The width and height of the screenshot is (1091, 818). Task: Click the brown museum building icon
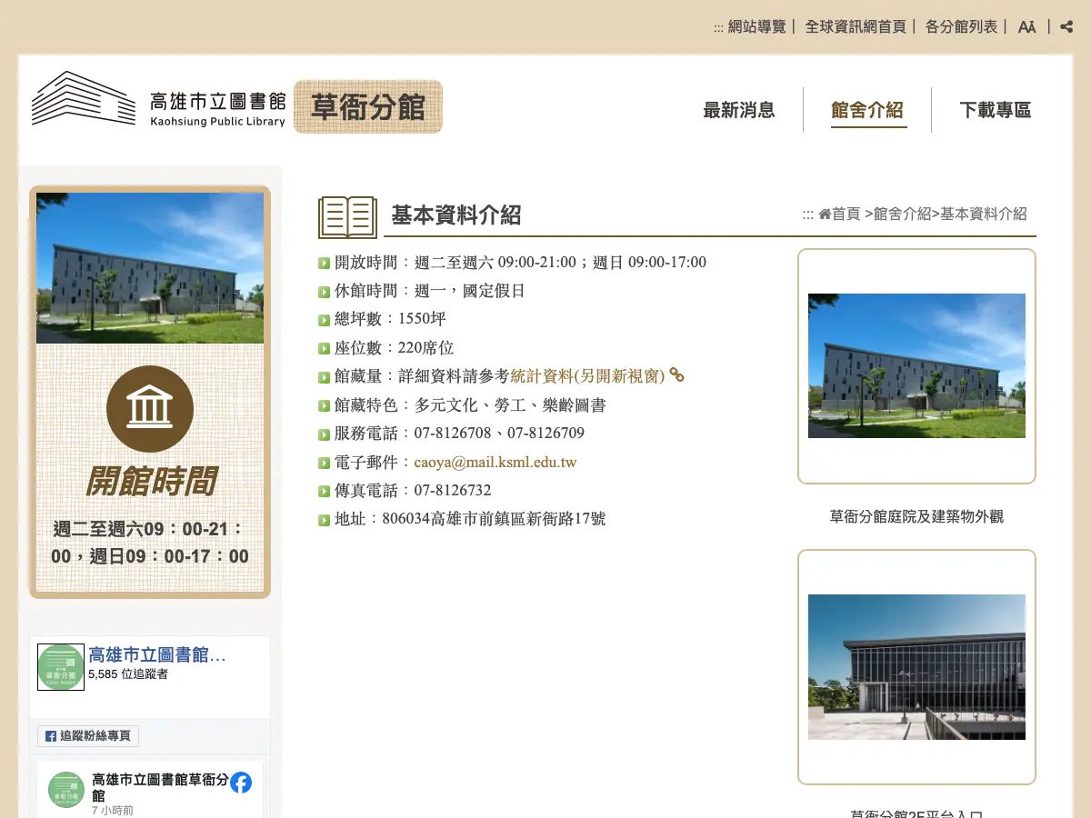tap(150, 409)
